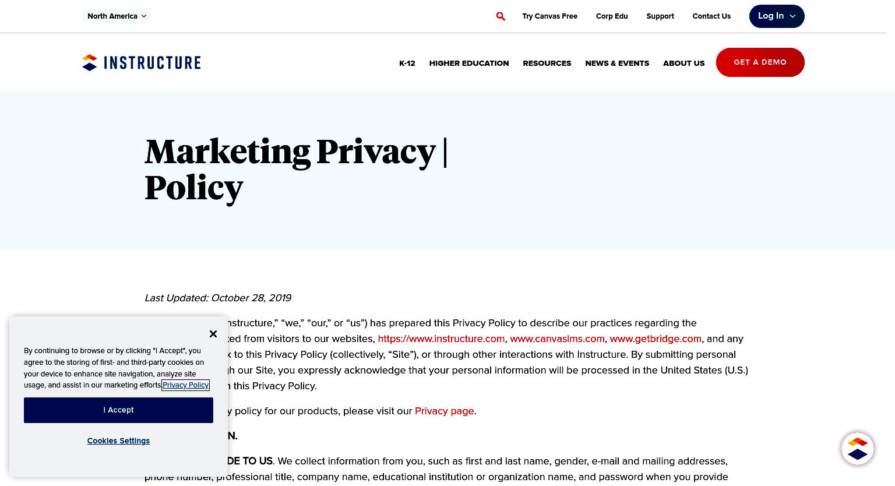Open the News & Events menu
Viewport: 895px width, 486px height.
click(x=617, y=63)
